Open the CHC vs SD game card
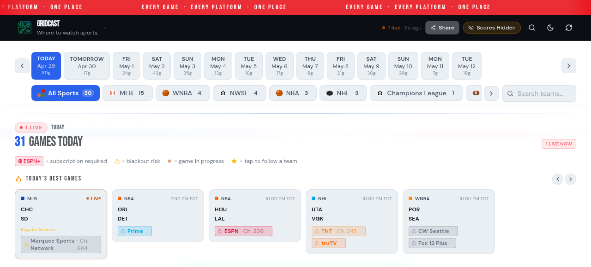The width and height of the screenshot is (591, 267). click(61, 224)
